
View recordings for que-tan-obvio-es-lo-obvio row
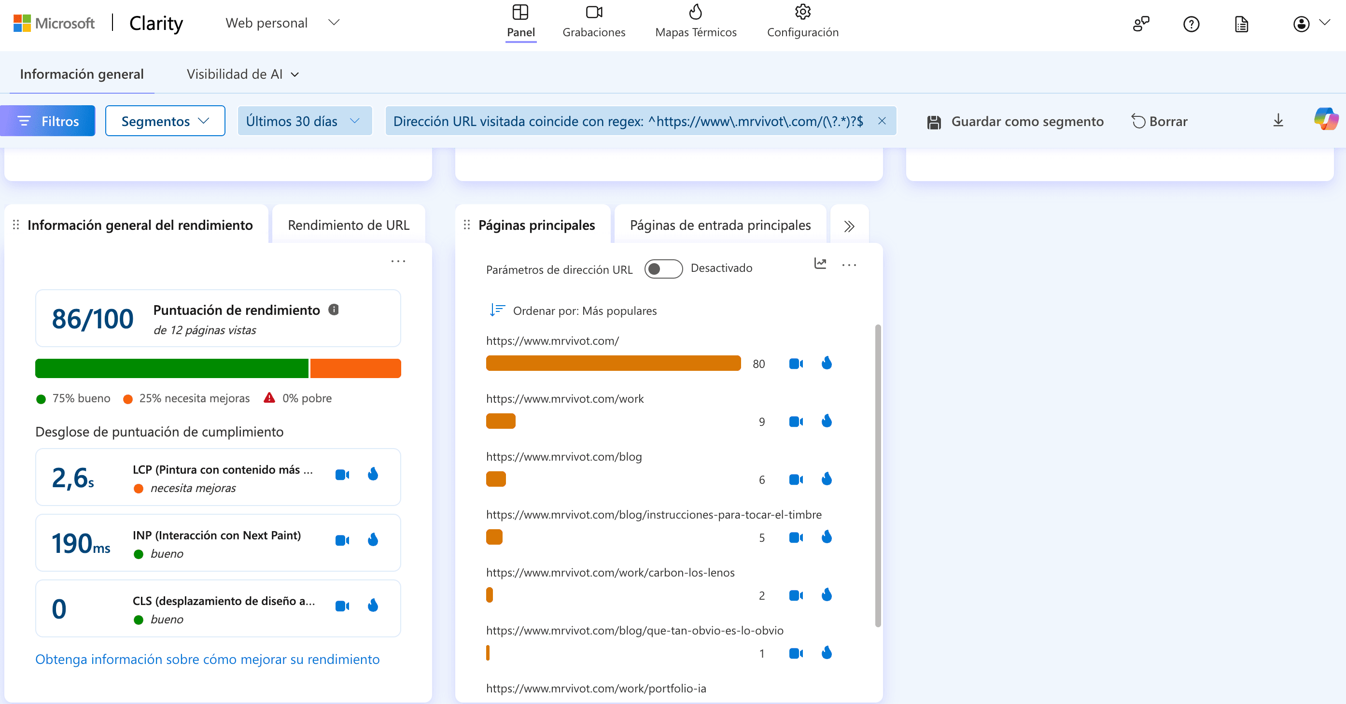[796, 654]
